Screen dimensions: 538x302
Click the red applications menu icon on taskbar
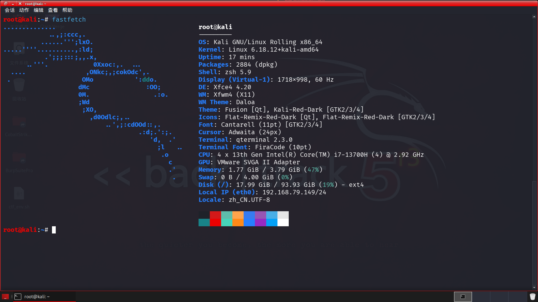5,296
